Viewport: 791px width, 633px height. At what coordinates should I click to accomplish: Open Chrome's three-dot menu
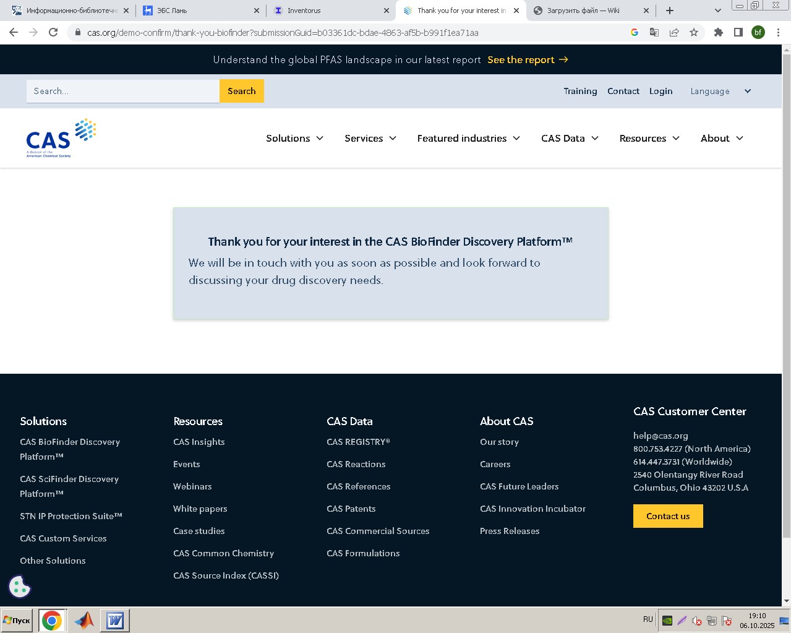point(778,32)
